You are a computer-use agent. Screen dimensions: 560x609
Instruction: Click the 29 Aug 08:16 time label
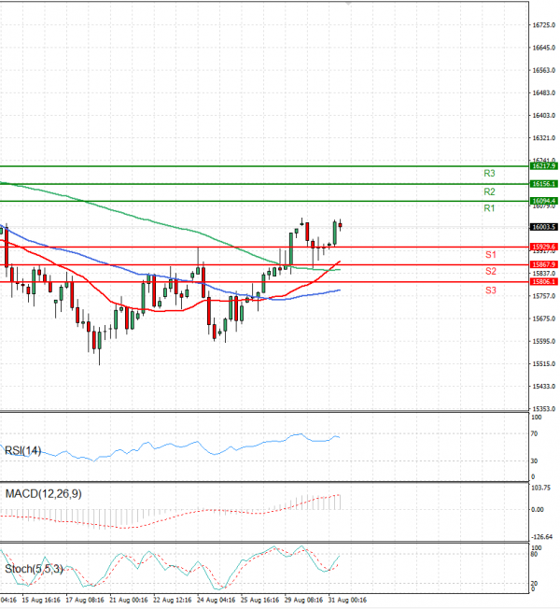click(x=303, y=600)
